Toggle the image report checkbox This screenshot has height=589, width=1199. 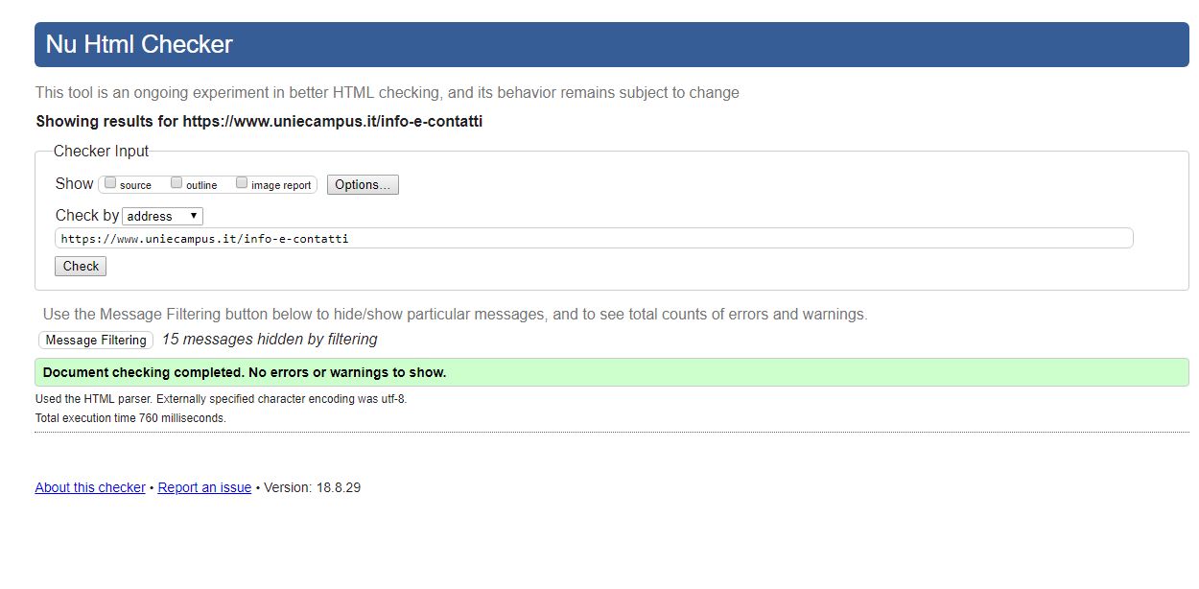(242, 183)
